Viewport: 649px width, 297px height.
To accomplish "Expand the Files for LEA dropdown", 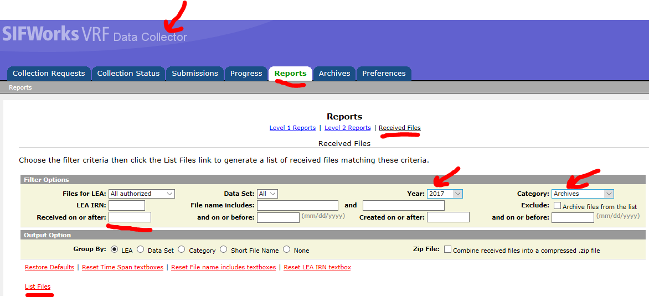I will click(141, 194).
